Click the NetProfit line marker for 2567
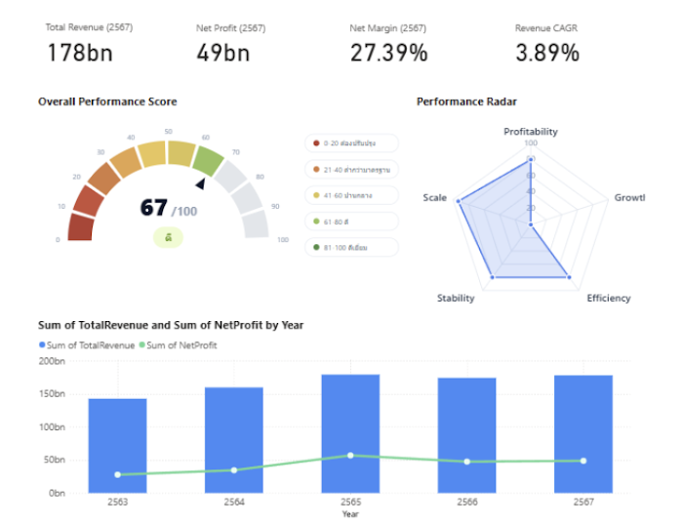Viewport: 683px width, 526px height. pyautogui.click(x=583, y=461)
